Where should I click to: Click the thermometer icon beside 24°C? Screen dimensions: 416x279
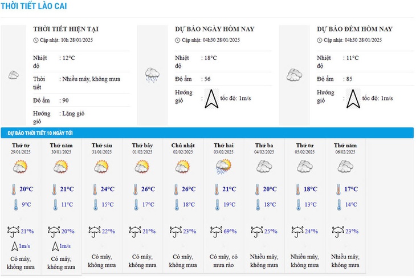[95, 189]
